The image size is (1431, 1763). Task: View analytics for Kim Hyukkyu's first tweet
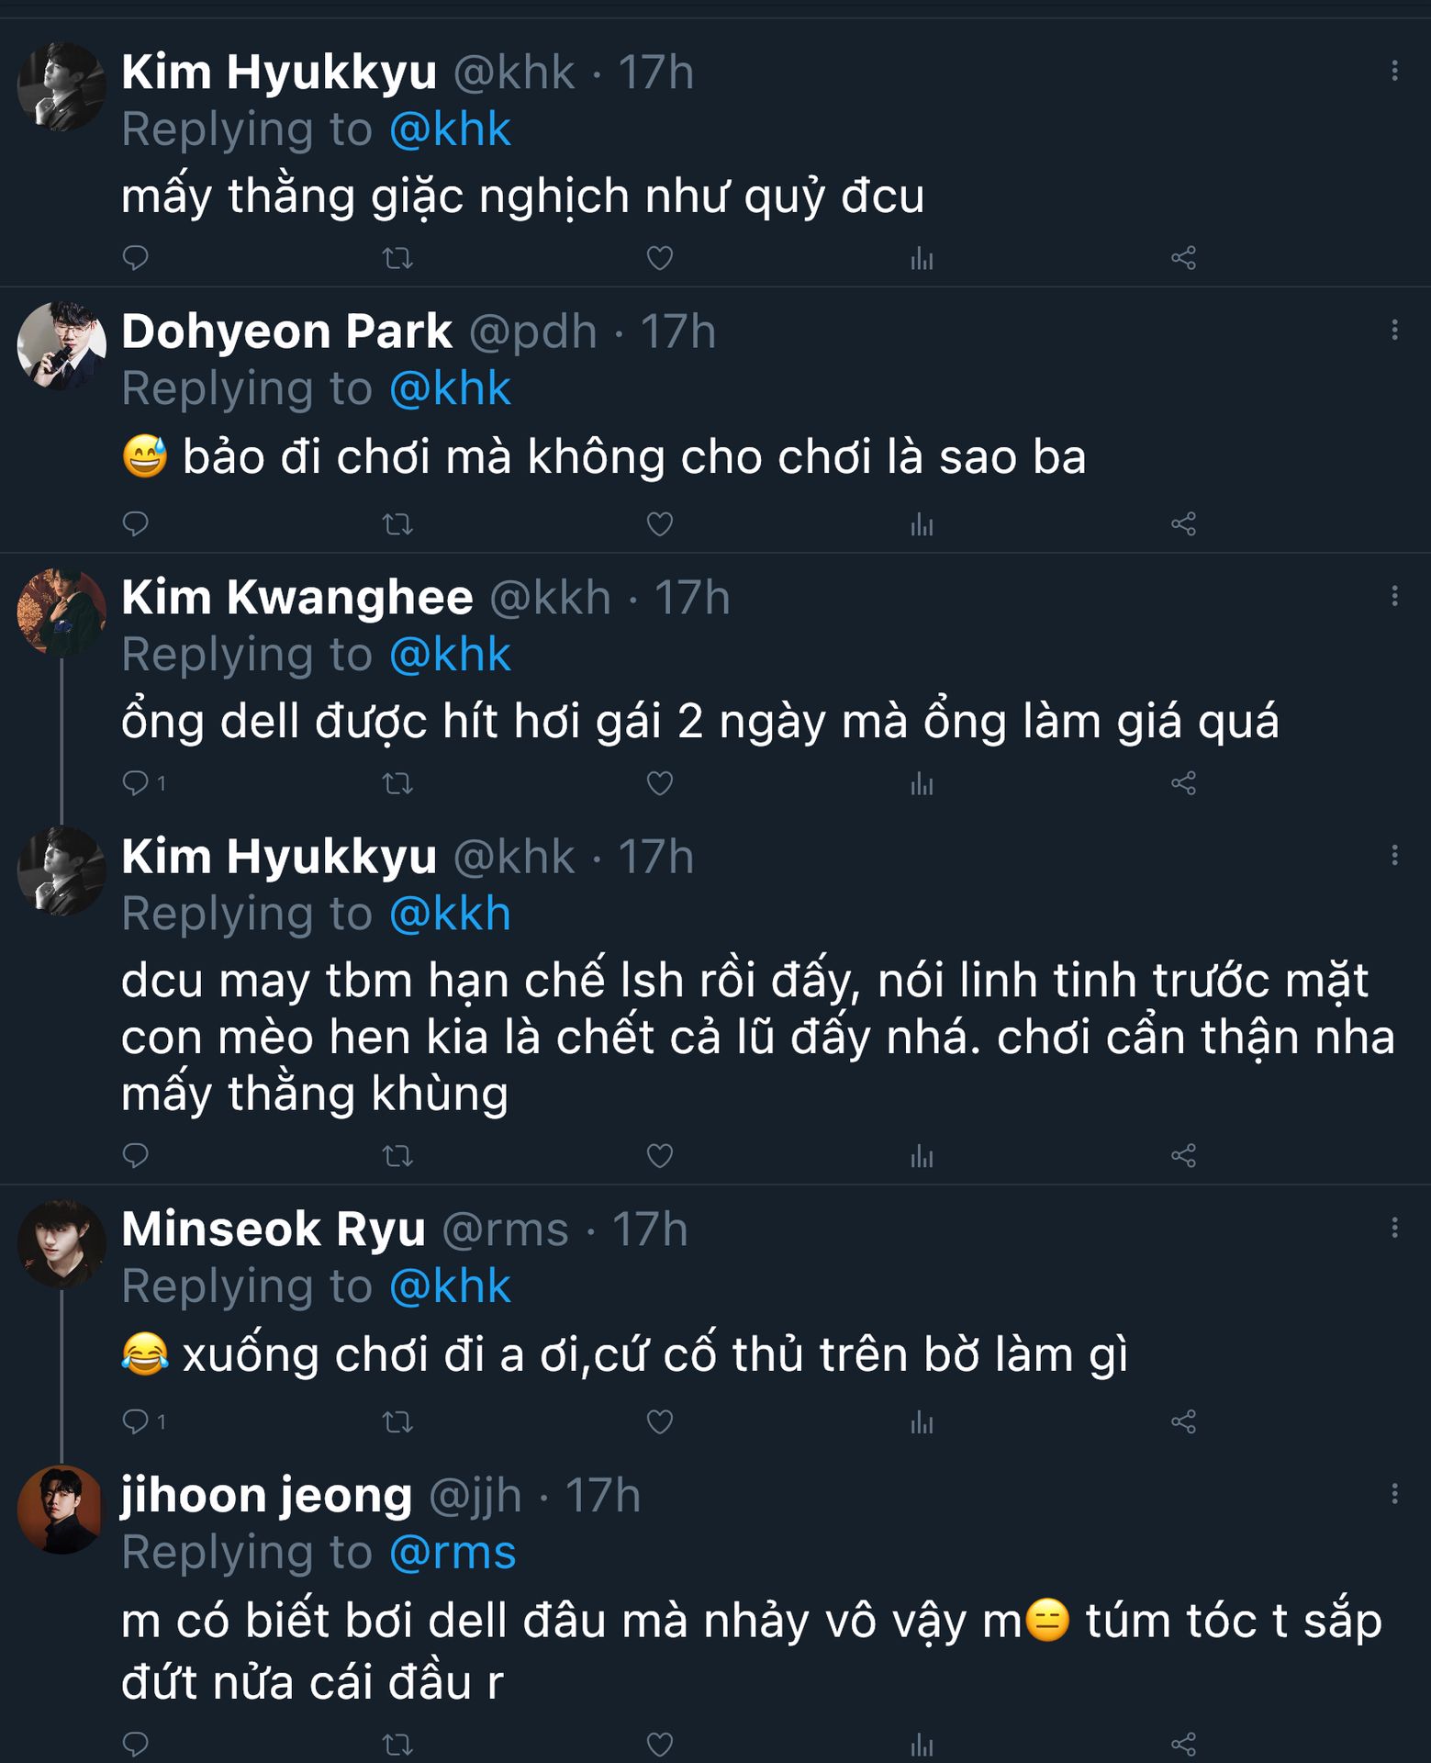[x=922, y=258]
